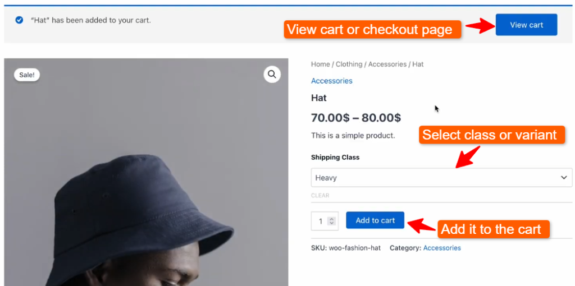Viewport: 575px width, 286px height.
Task: Open the Accessories link above the Hat title
Action: click(332, 81)
